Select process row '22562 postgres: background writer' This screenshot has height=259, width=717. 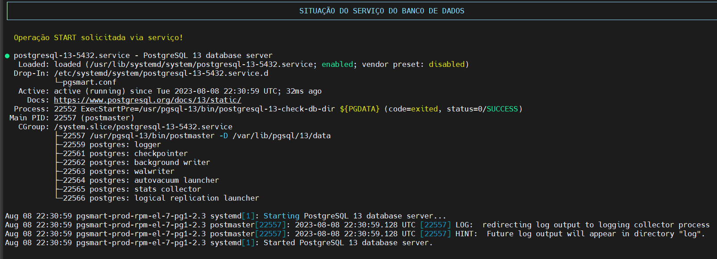click(x=137, y=162)
